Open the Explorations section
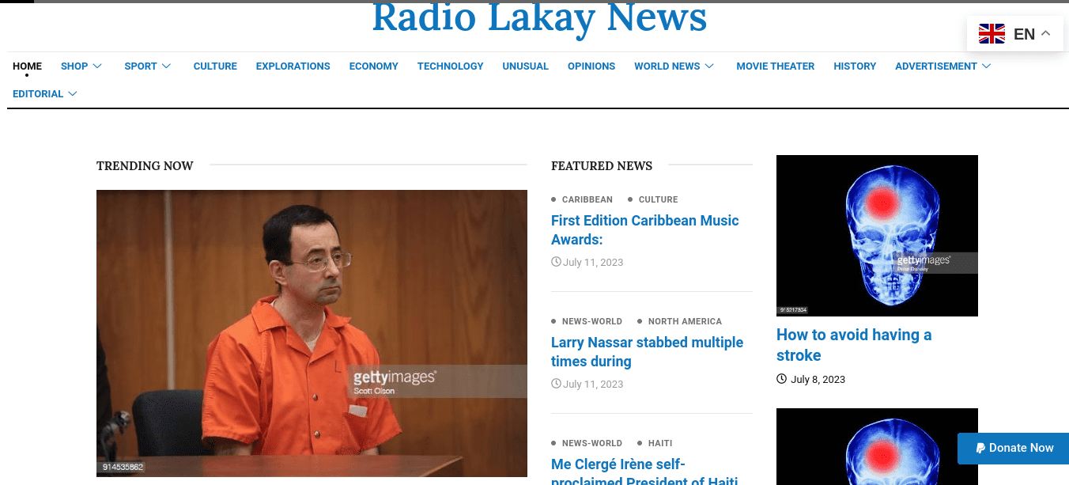1069x485 pixels. click(x=293, y=66)
